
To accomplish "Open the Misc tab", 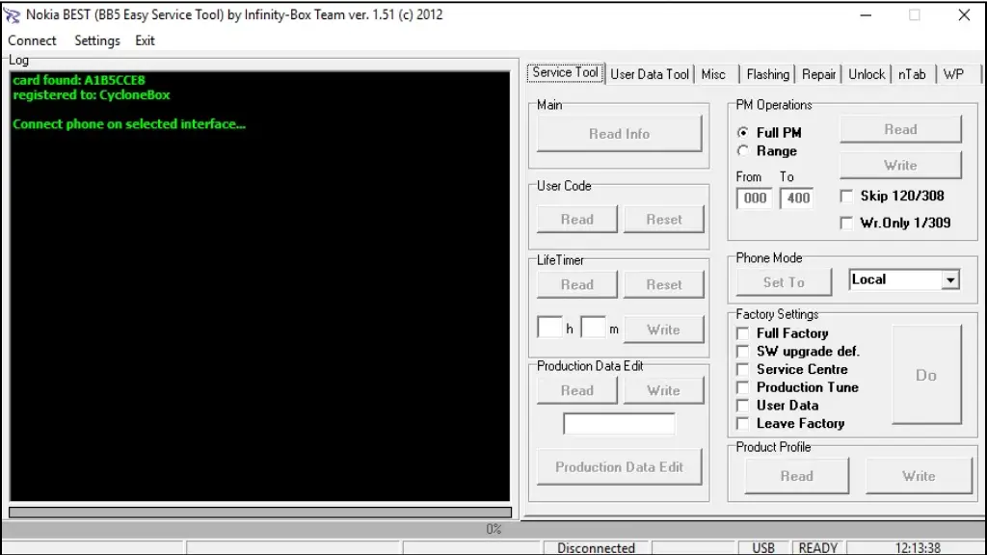I will [713, 74].
